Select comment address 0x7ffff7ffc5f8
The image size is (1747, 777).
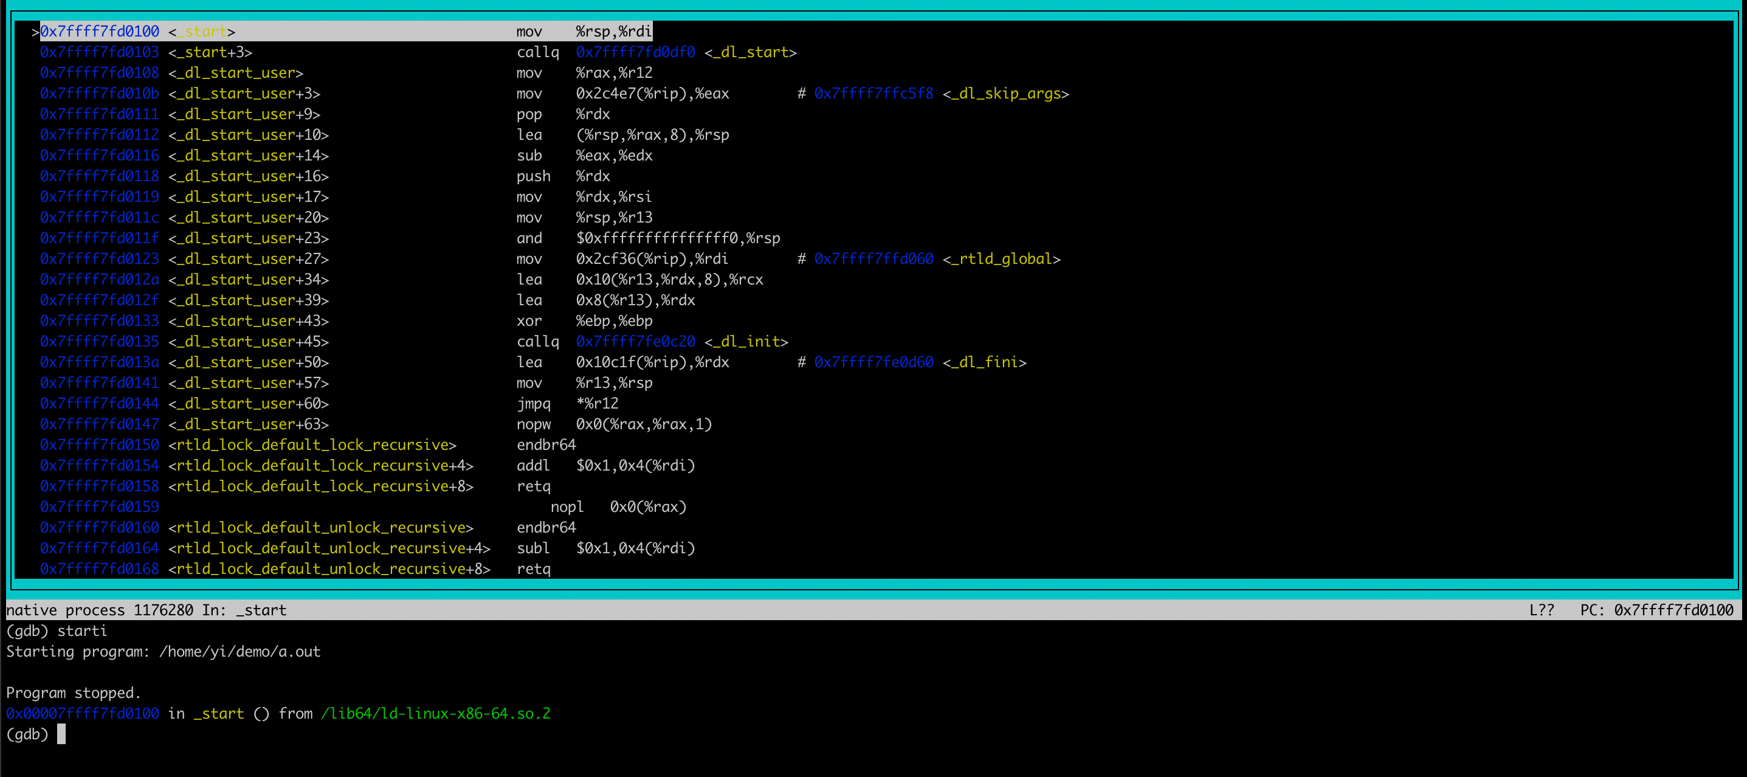tap(873, 94)
